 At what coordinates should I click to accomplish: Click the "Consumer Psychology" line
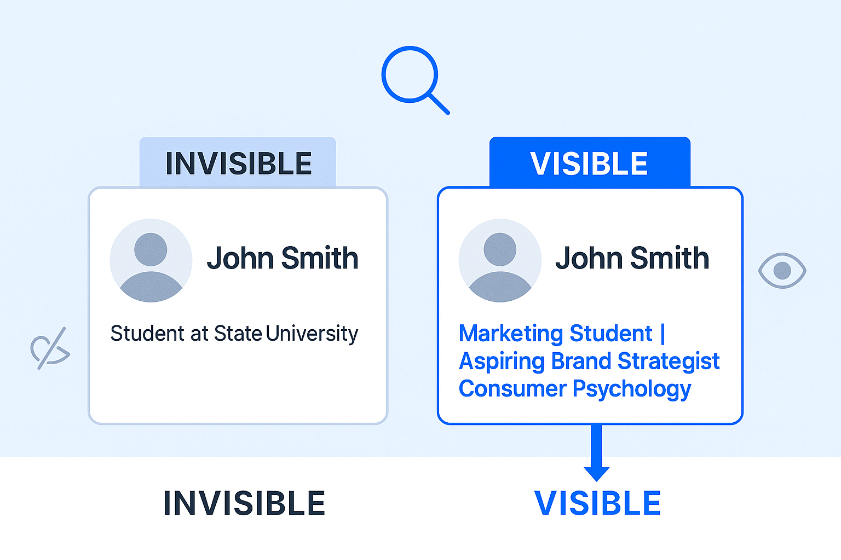coord(575,389)
